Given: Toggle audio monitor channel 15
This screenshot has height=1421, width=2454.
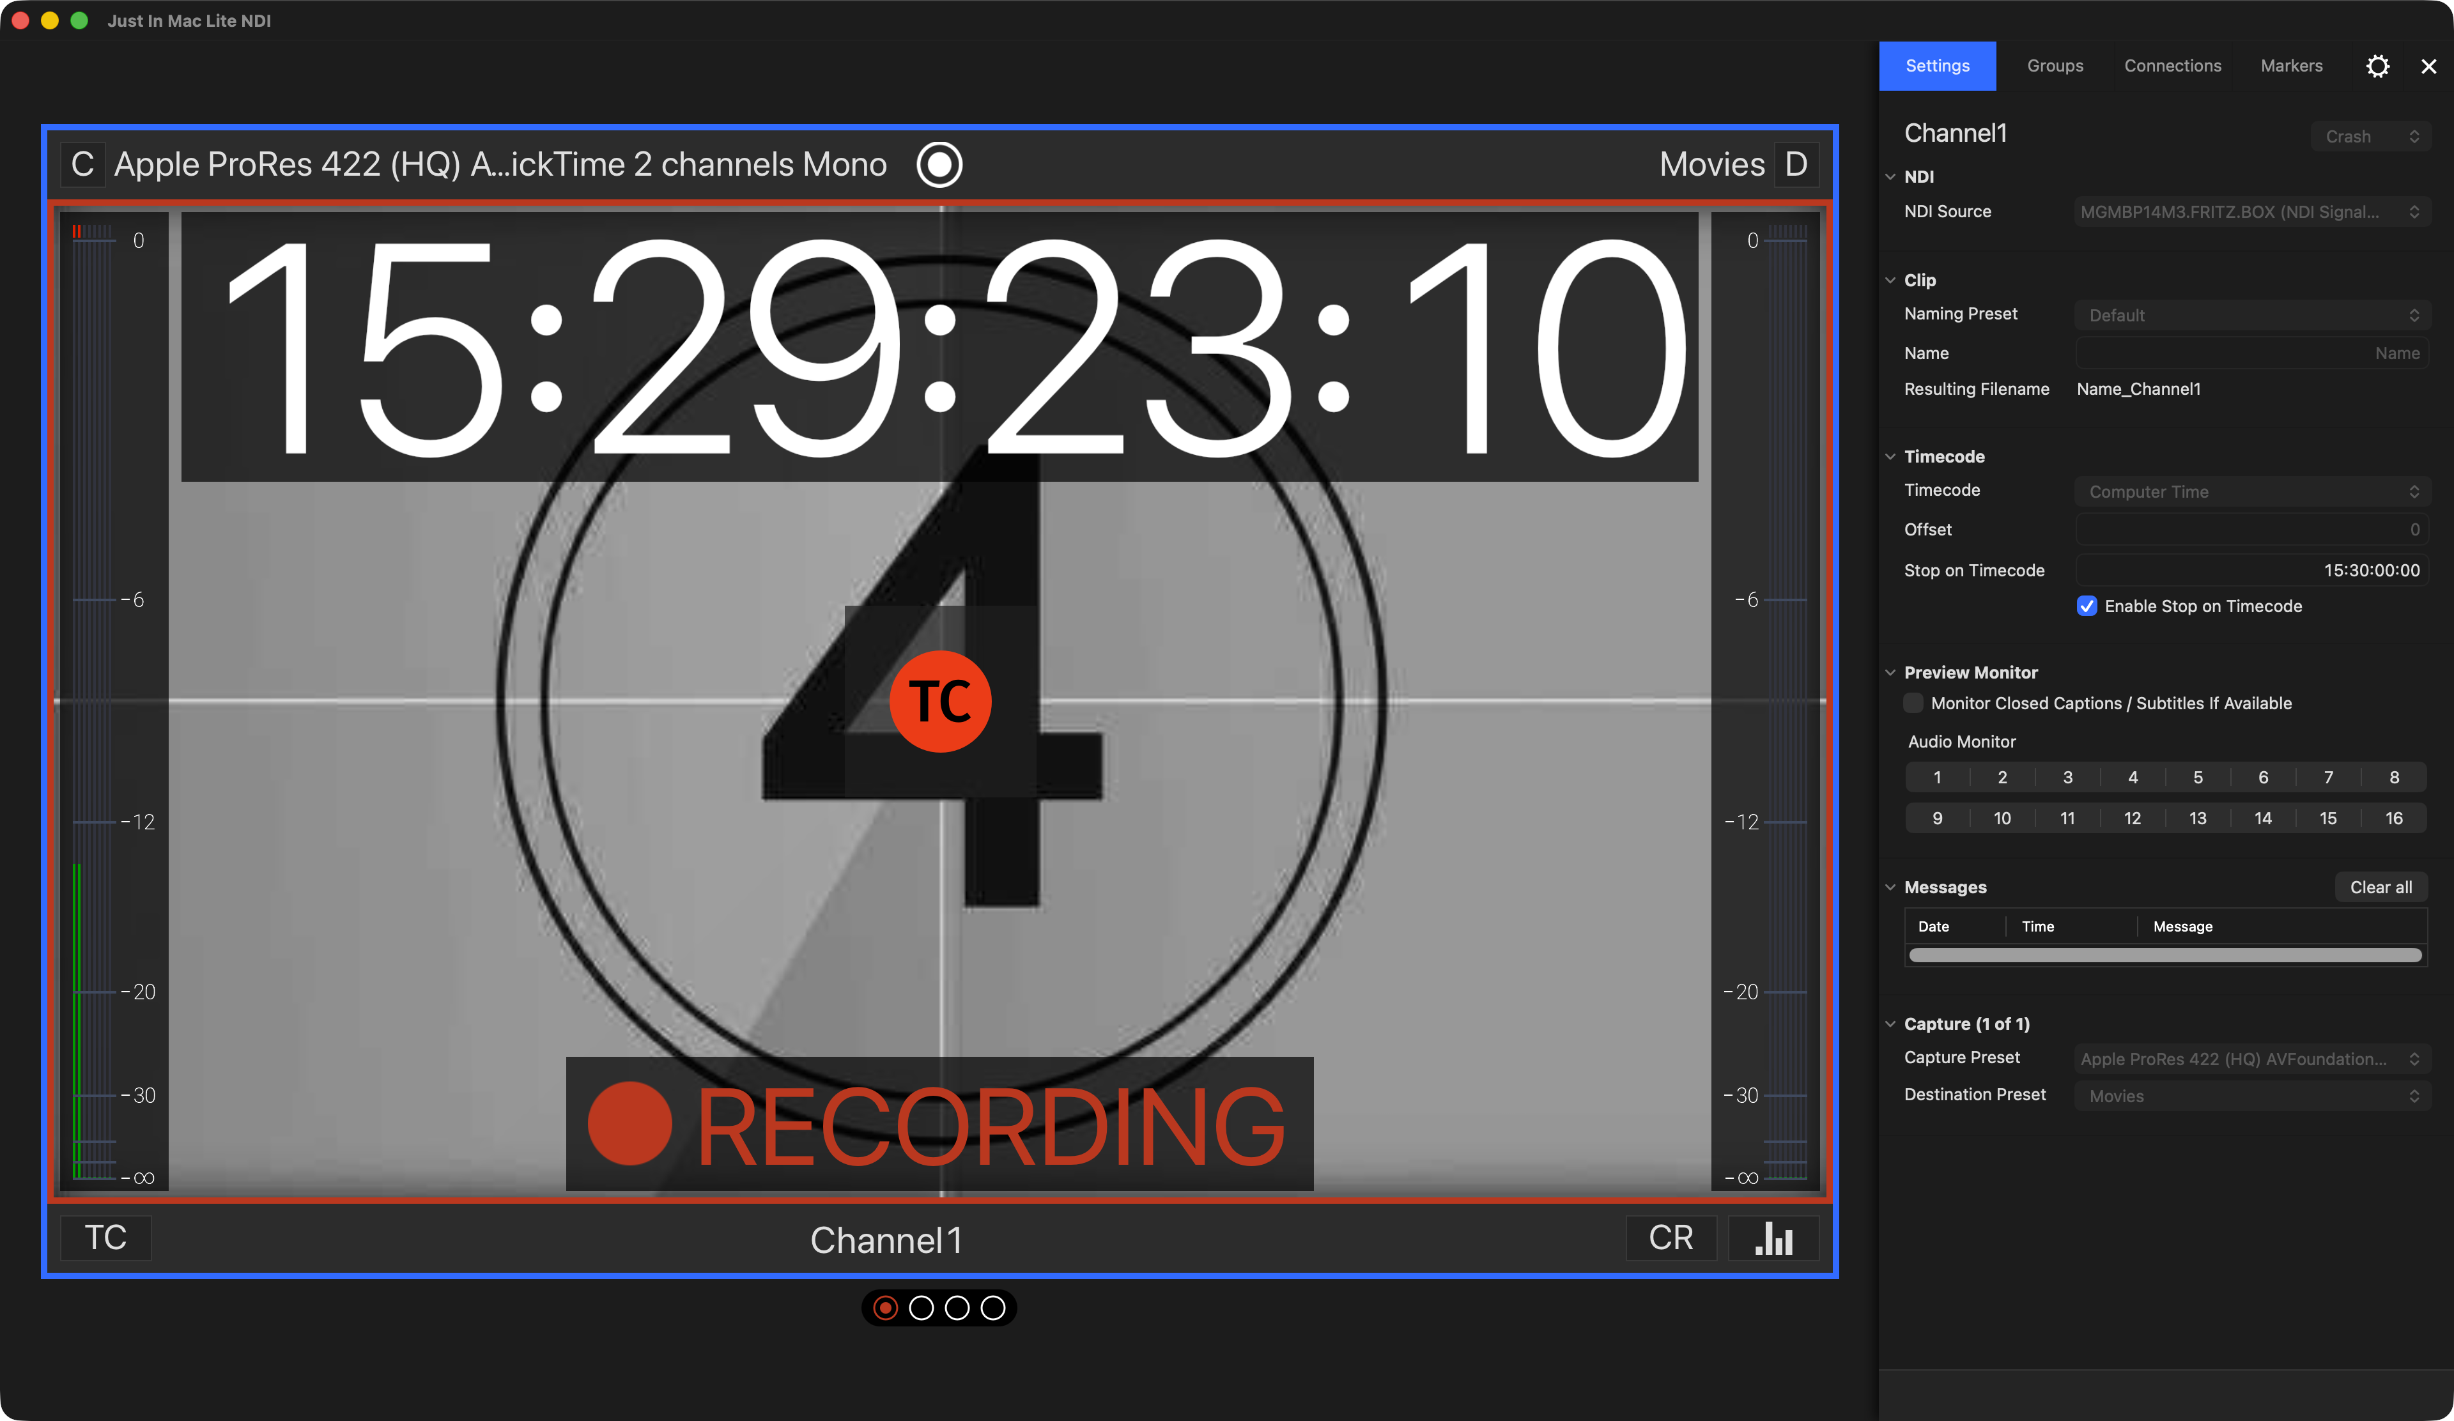Looking at the screenshot, I should pos(2328,818).
